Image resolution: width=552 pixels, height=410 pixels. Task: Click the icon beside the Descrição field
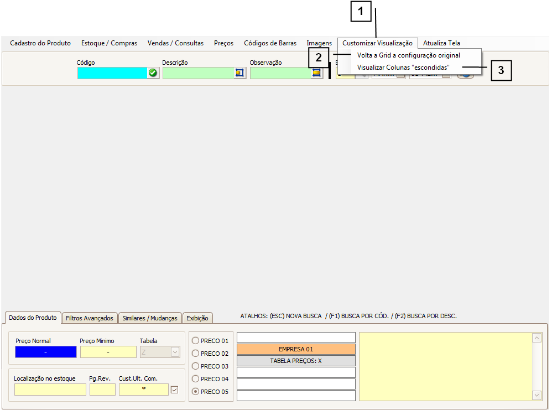point(239,72)
